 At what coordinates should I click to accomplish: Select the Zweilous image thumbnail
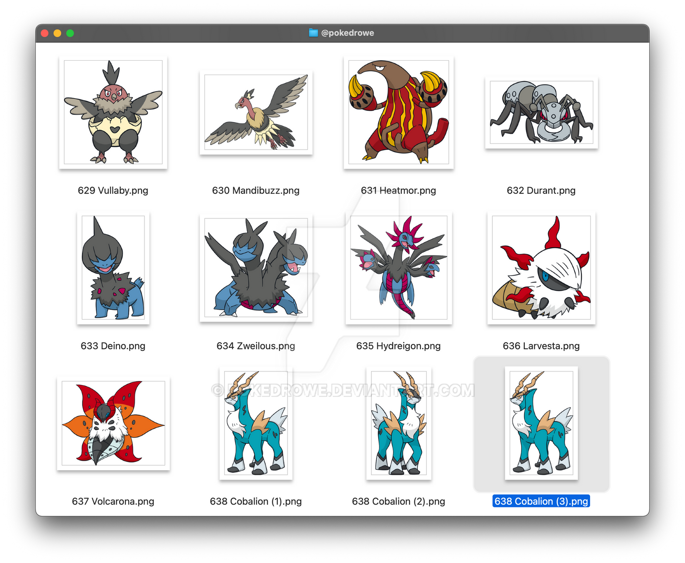[x=256, y=268]
